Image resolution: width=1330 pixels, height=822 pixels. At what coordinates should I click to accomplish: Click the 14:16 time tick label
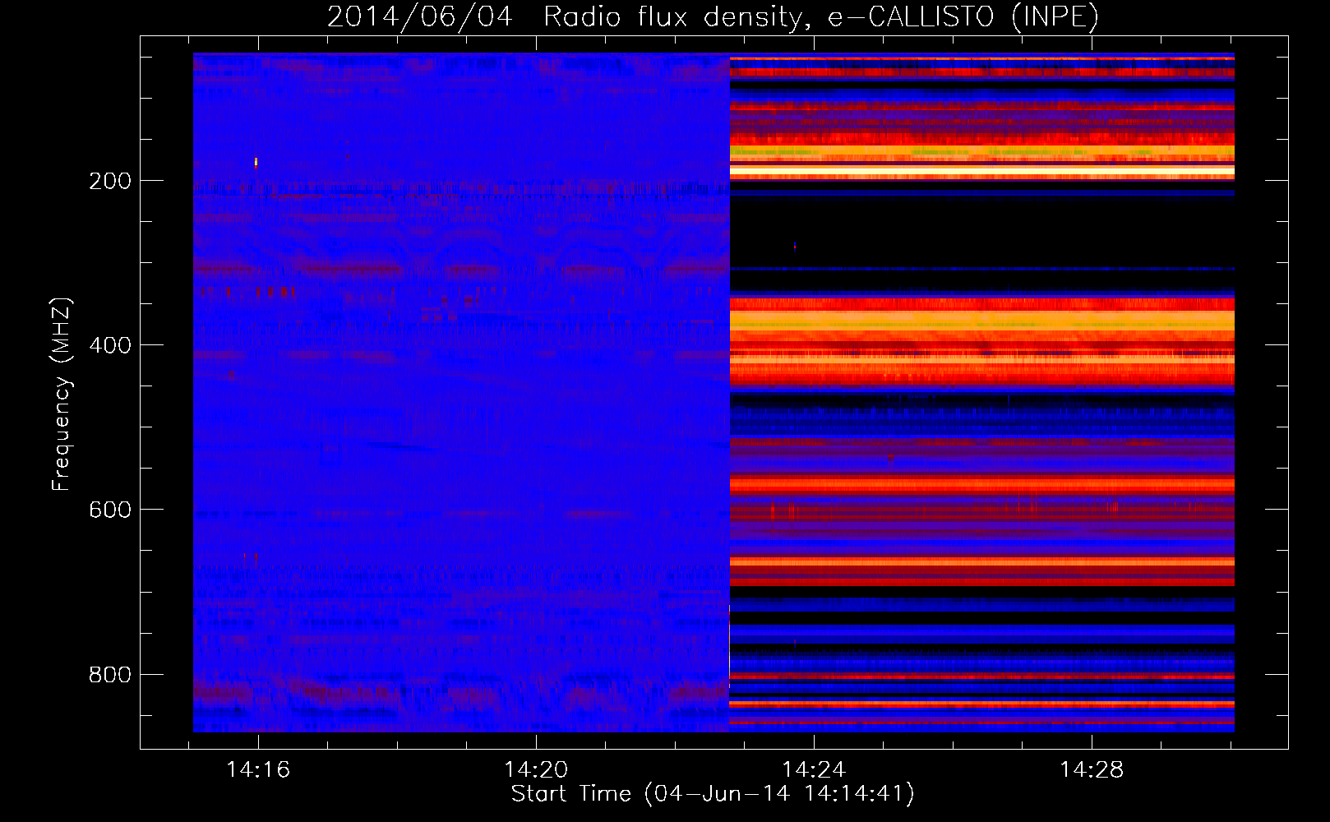pyautogui.click(x=258, y=769)
